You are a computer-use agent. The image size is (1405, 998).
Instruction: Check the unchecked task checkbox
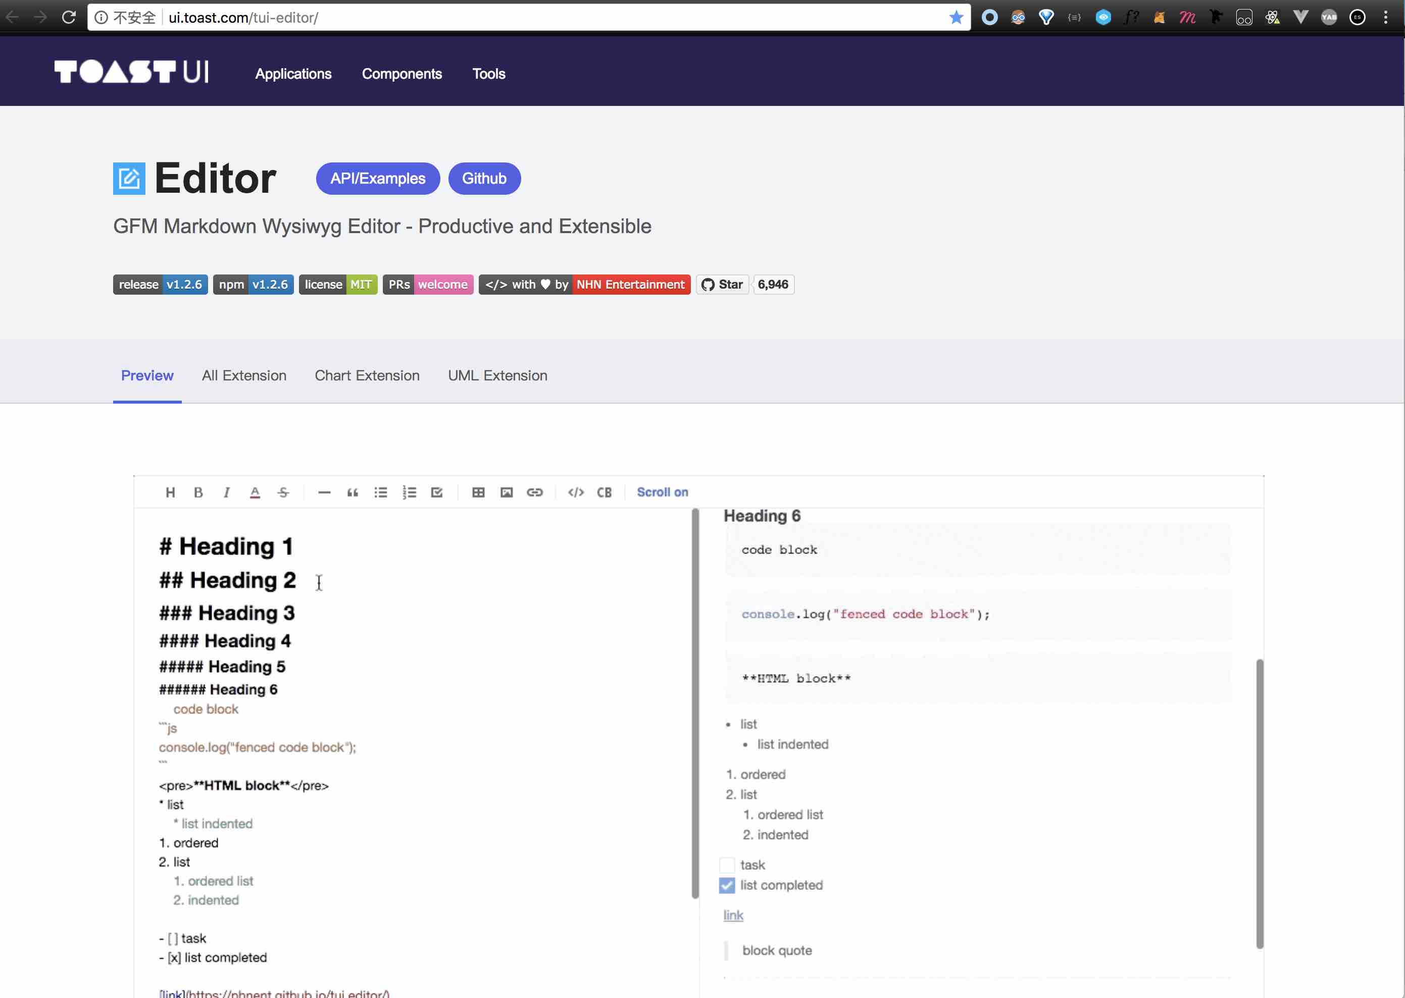click(x=727, y=865)
